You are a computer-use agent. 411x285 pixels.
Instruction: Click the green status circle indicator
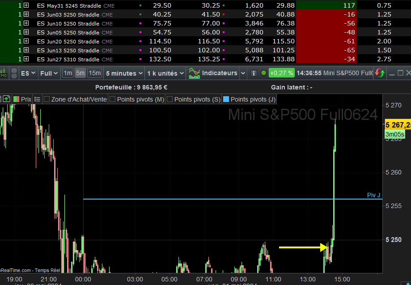[264, 73]
